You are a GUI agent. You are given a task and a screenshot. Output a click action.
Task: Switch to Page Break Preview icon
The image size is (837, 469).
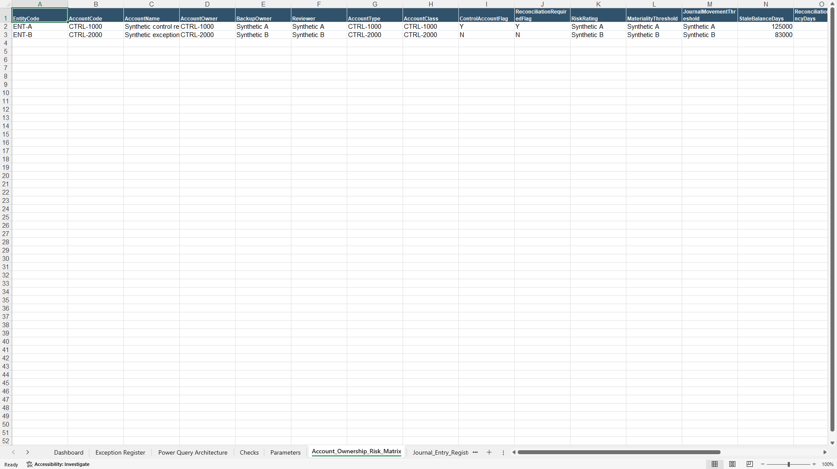click(x=750, y=464)
